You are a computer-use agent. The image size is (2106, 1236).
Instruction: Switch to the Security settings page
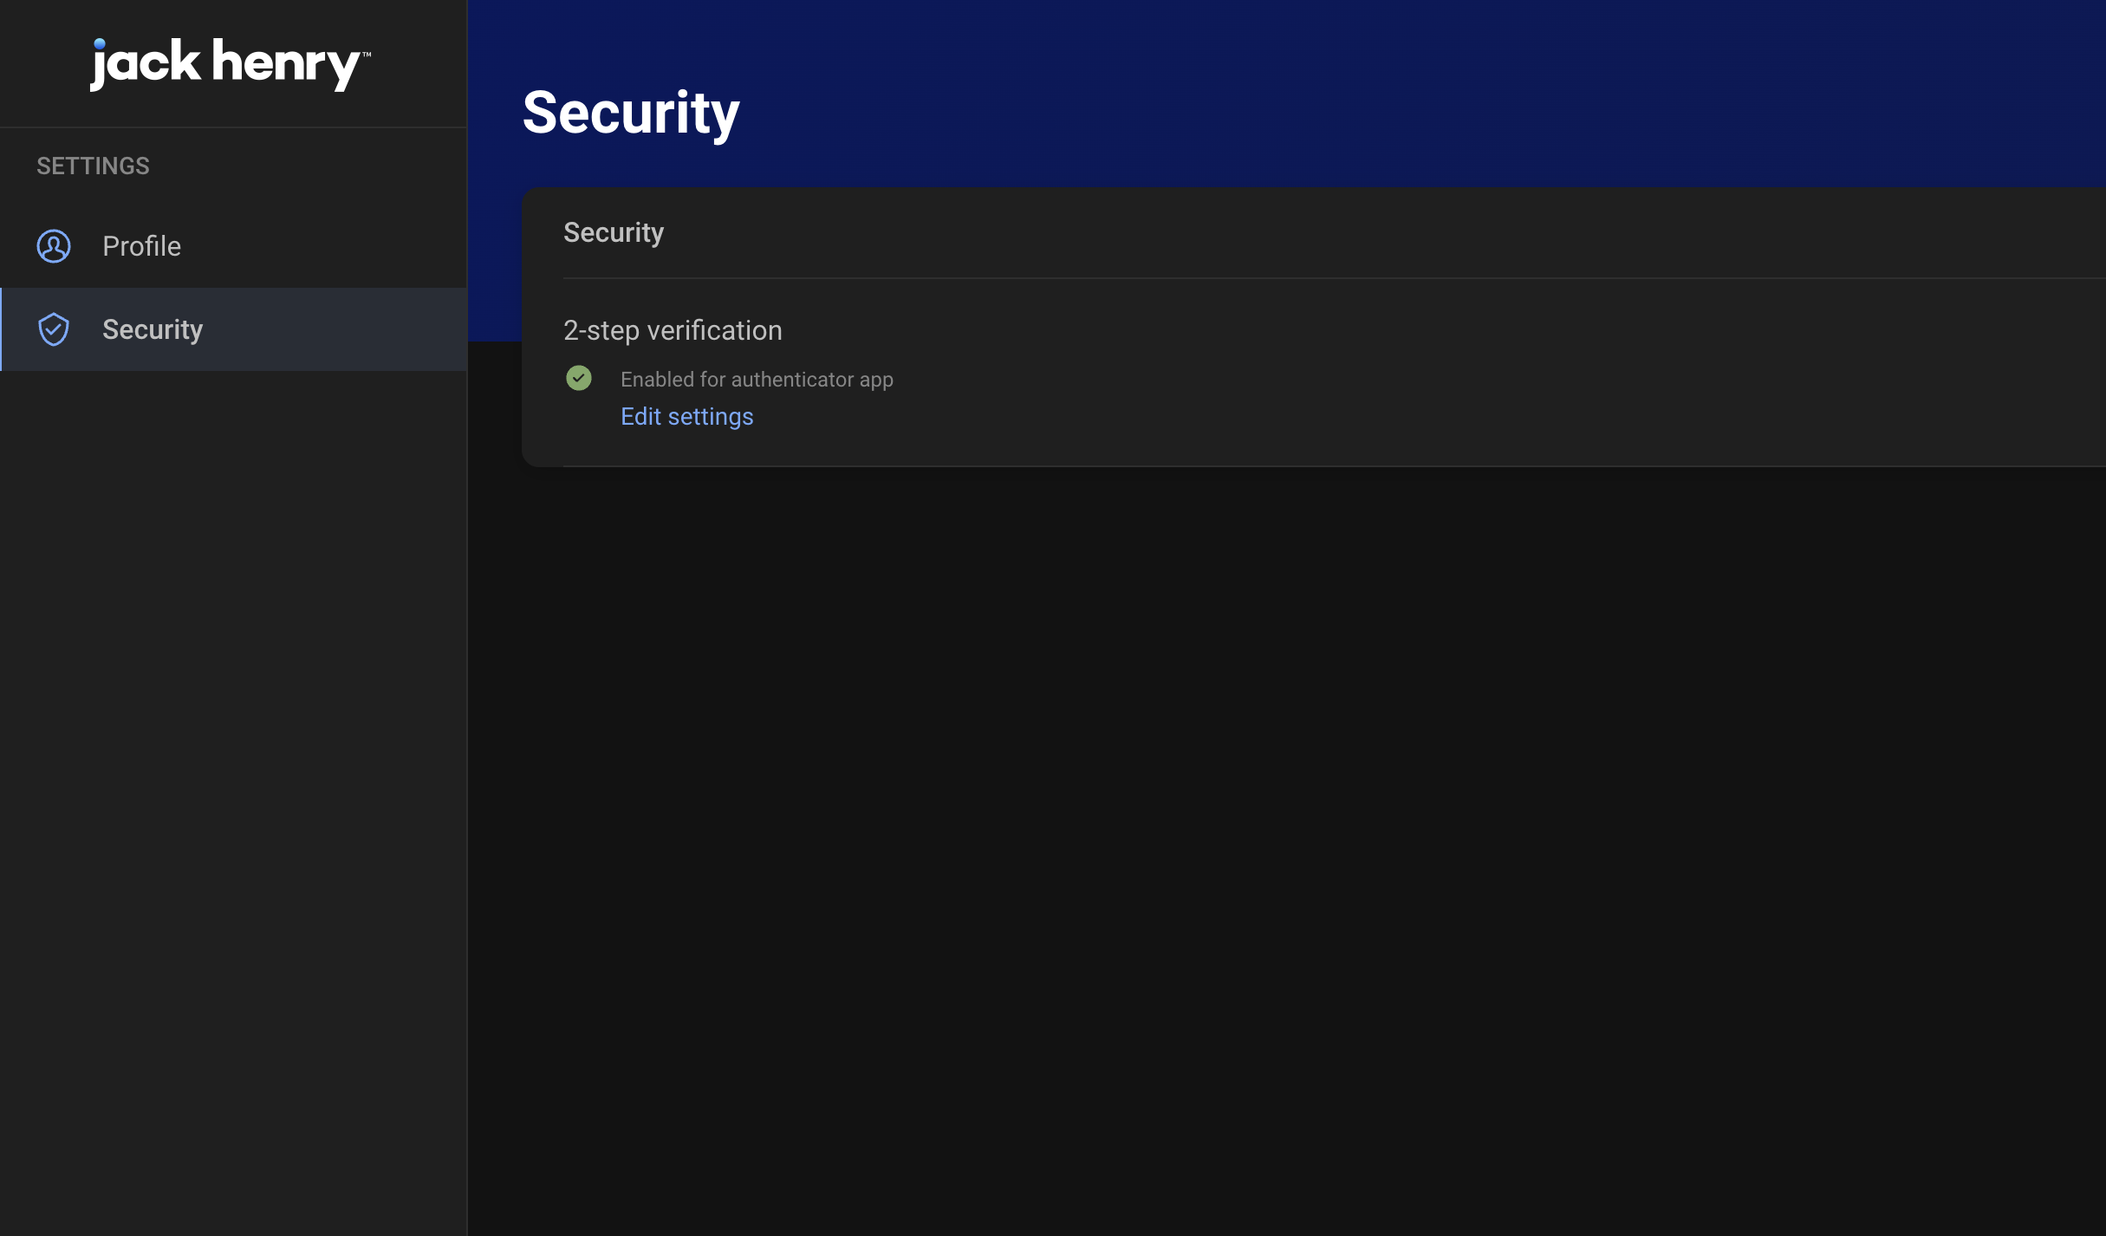153,329
